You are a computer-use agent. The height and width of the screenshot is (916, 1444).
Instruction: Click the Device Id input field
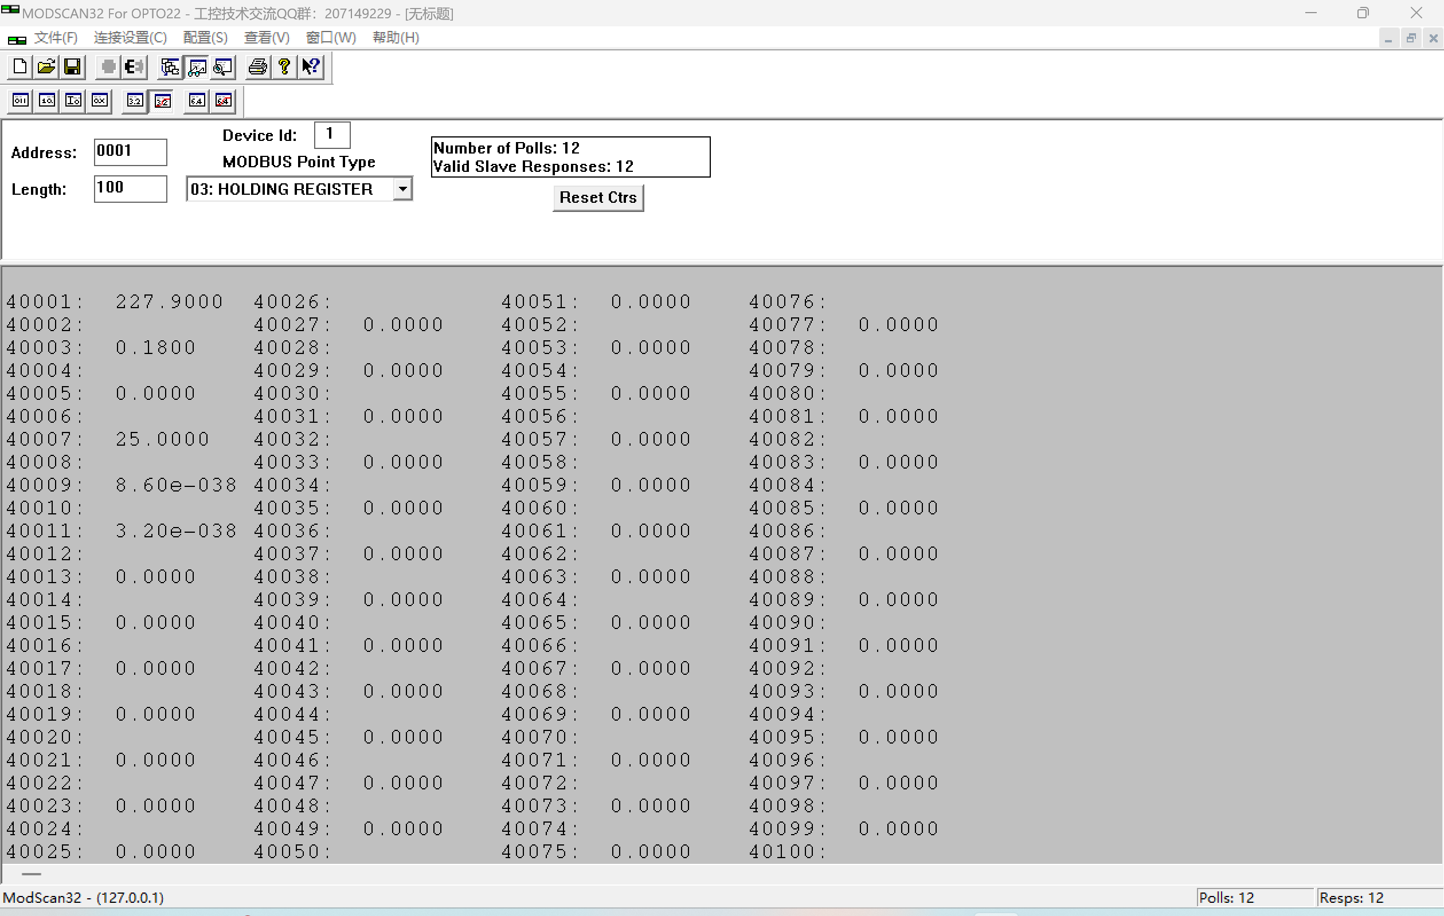[332, 134]
